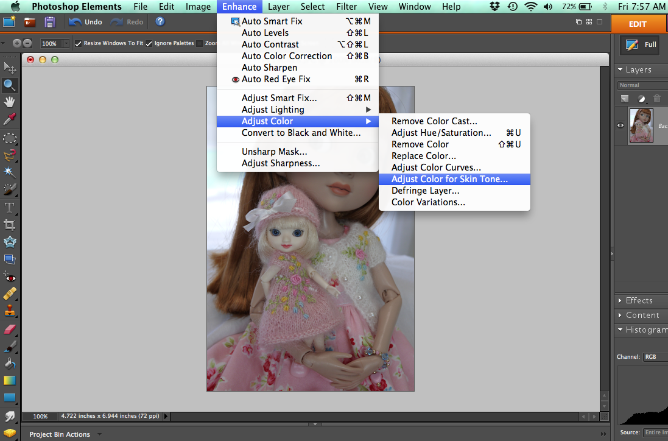Expand the Effects panel
Screen dimensions: 668x441
click(638, 300)
